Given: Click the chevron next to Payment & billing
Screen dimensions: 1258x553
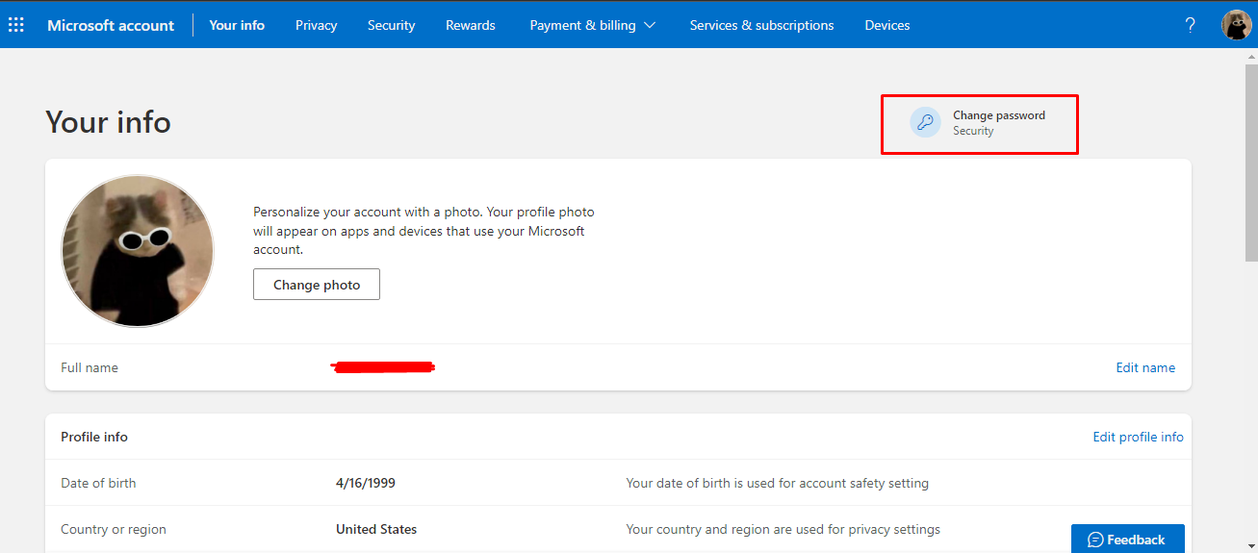Looking at the screenshot, I should tap(650, 25).
